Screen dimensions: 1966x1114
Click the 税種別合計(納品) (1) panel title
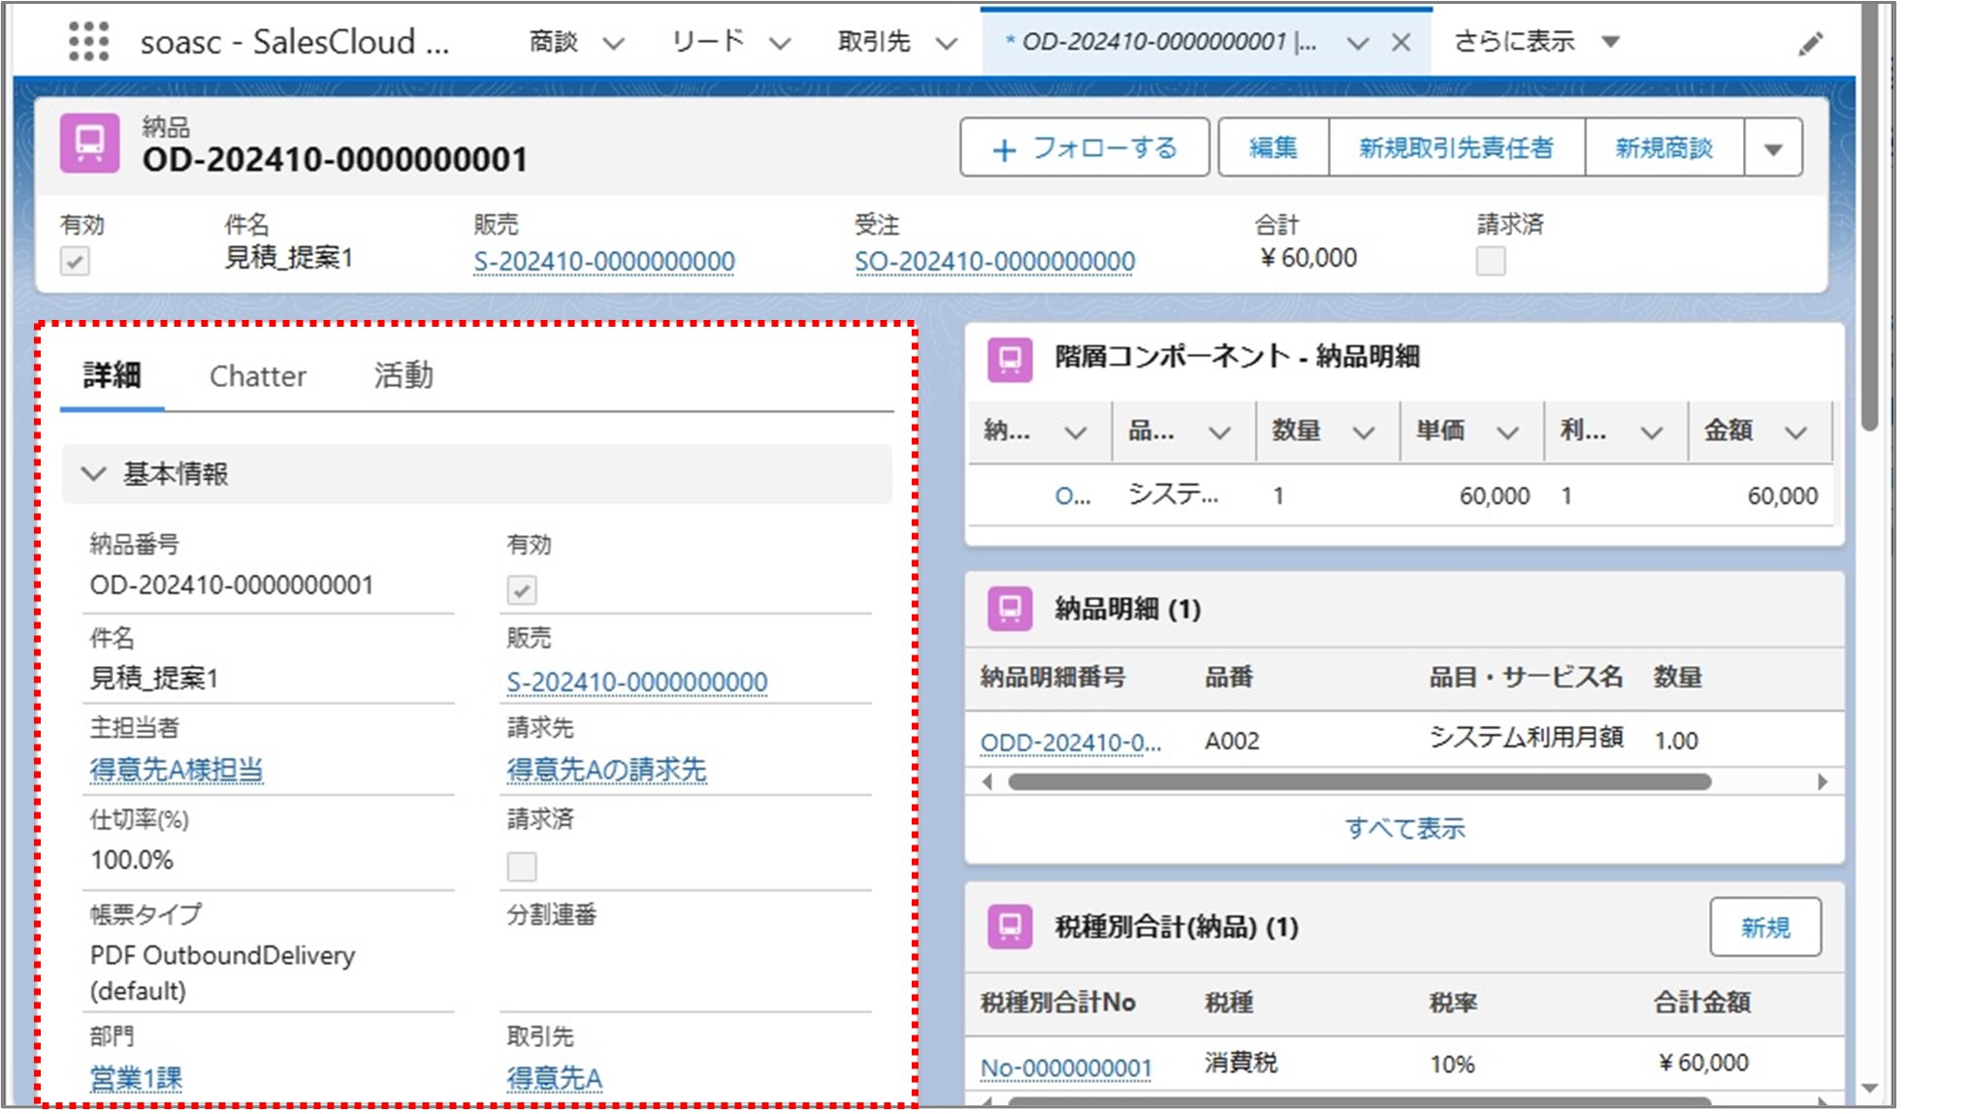1176,927
